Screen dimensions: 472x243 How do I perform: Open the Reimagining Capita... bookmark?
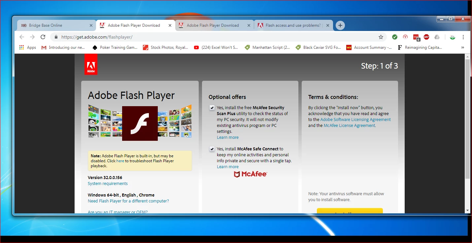coord(420,47)
